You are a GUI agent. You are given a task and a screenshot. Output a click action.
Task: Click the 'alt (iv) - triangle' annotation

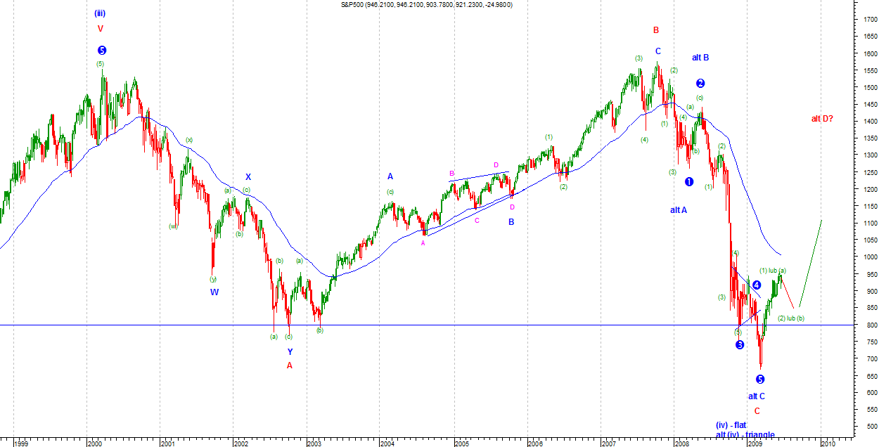coord(745,435)
